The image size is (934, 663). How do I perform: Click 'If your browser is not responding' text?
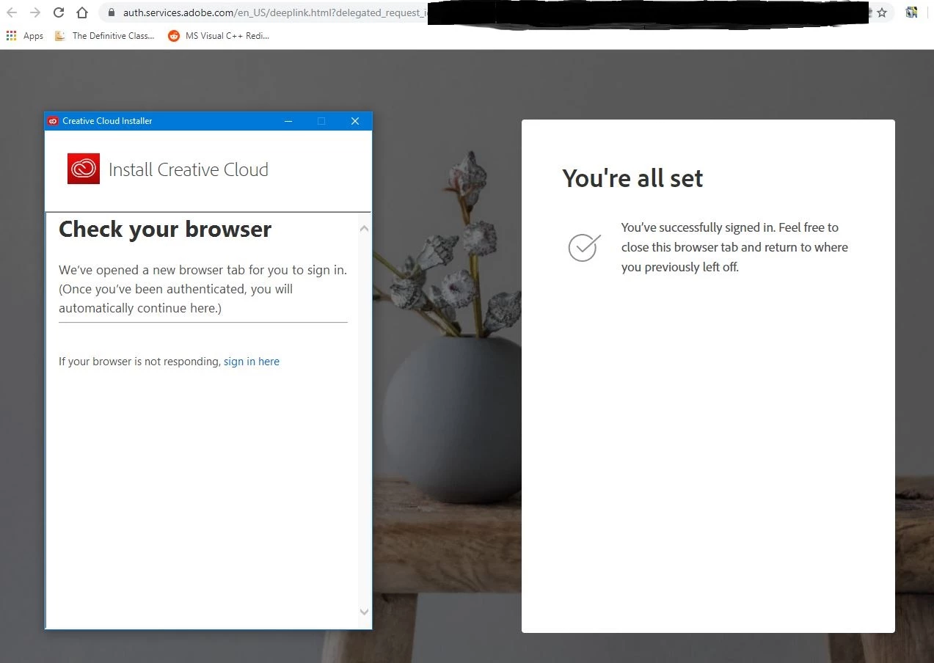coord(139,362)
